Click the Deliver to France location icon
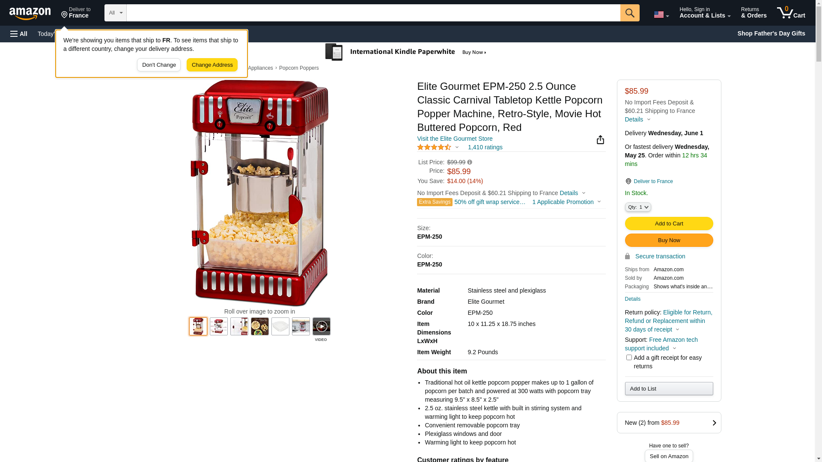The width and height of the screenshot is (822, 462). tap(628, 181)
